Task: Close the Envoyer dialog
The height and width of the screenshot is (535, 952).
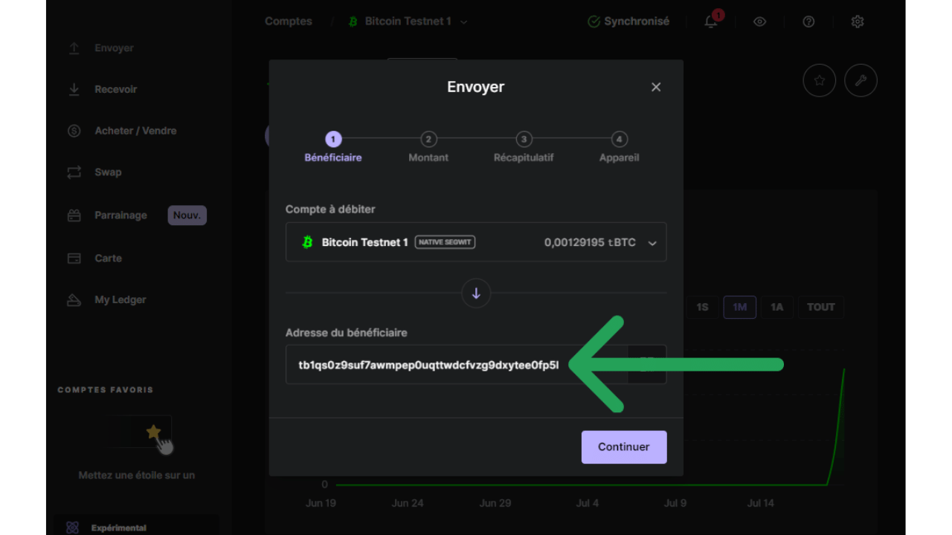Action: pyautogui.click(x=656, y=87)
